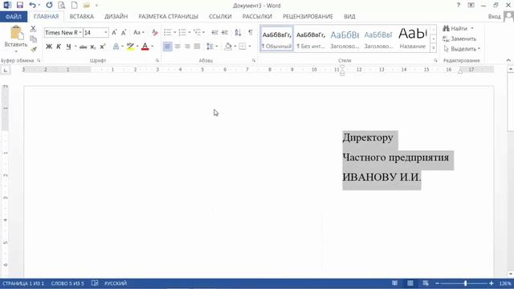Decrease font size with the smaller A icon
This screenshot has width=514, height=289.
[x=124, y=32]
